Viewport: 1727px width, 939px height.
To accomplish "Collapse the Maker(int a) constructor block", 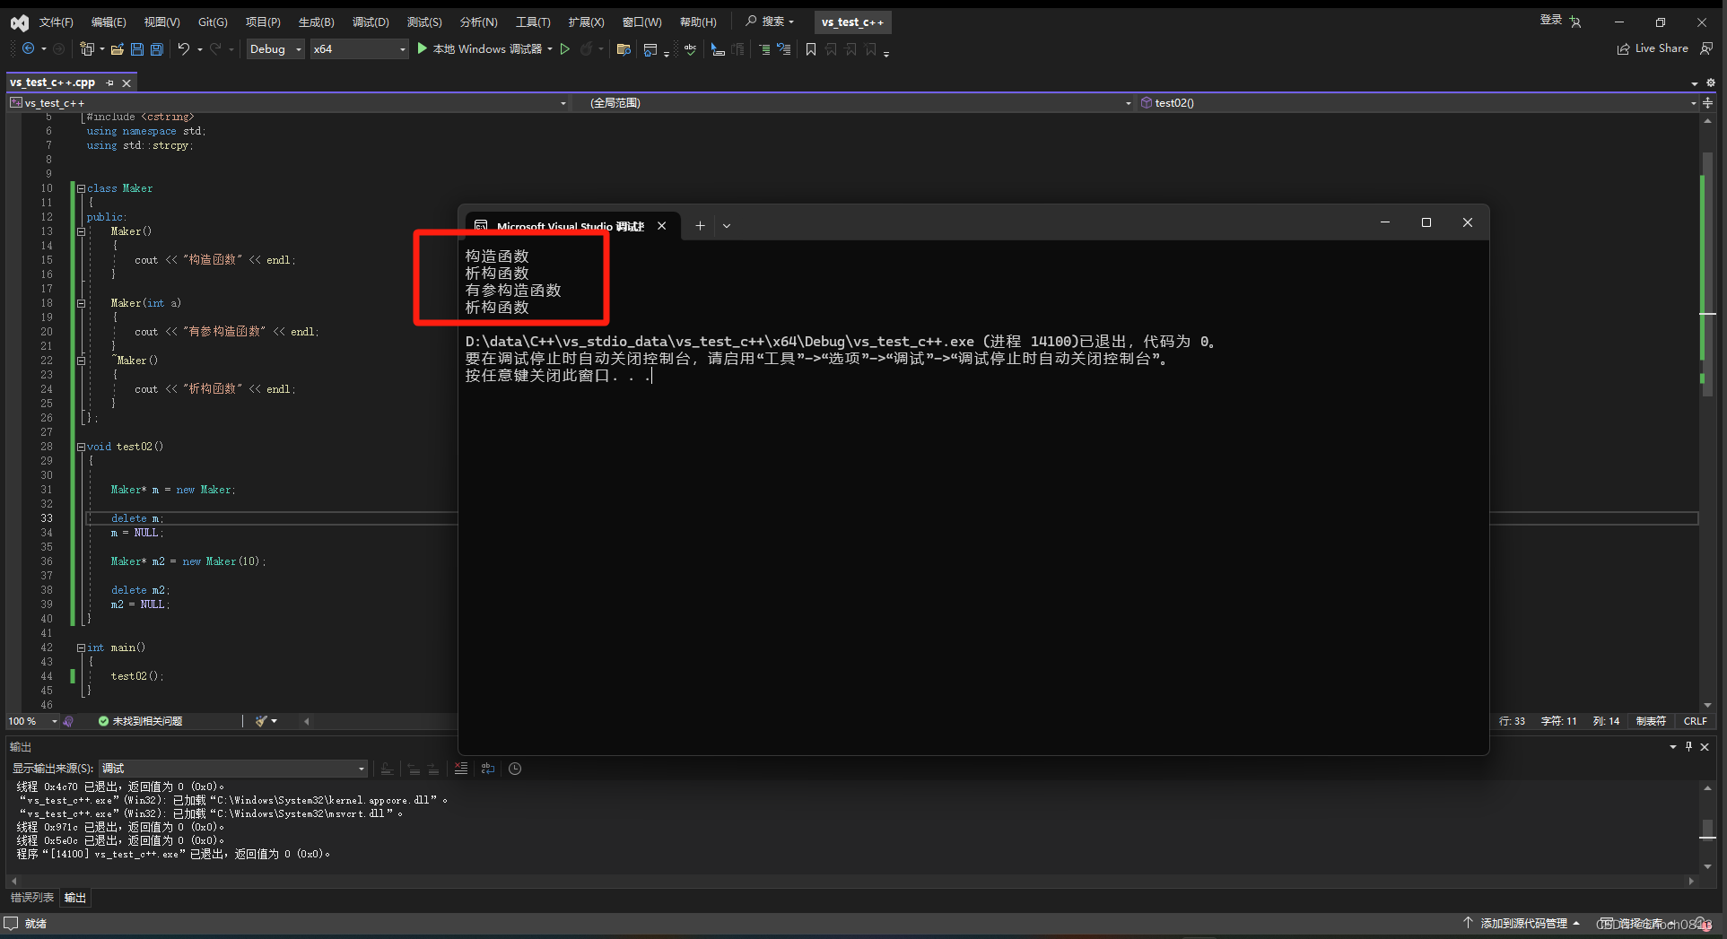I will coord(81,303).
